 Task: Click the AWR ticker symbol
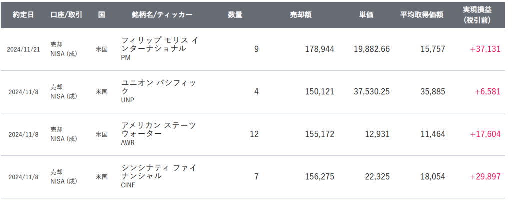[128, 143]
